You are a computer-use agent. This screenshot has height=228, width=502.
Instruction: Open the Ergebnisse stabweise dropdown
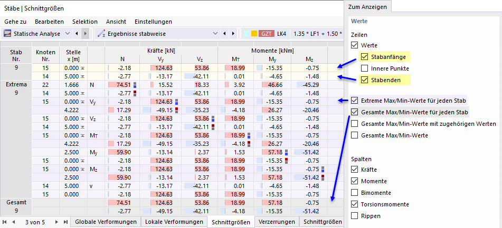click(x=215, y=34)
